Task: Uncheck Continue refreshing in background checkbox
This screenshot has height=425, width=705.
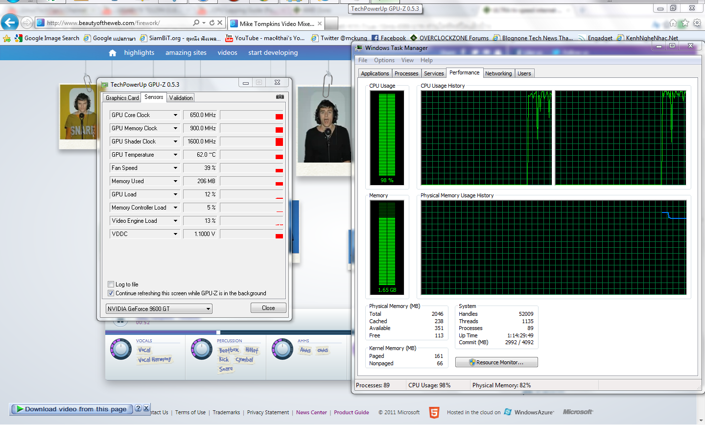Action: pyautogui.click(x=111, y=293)
